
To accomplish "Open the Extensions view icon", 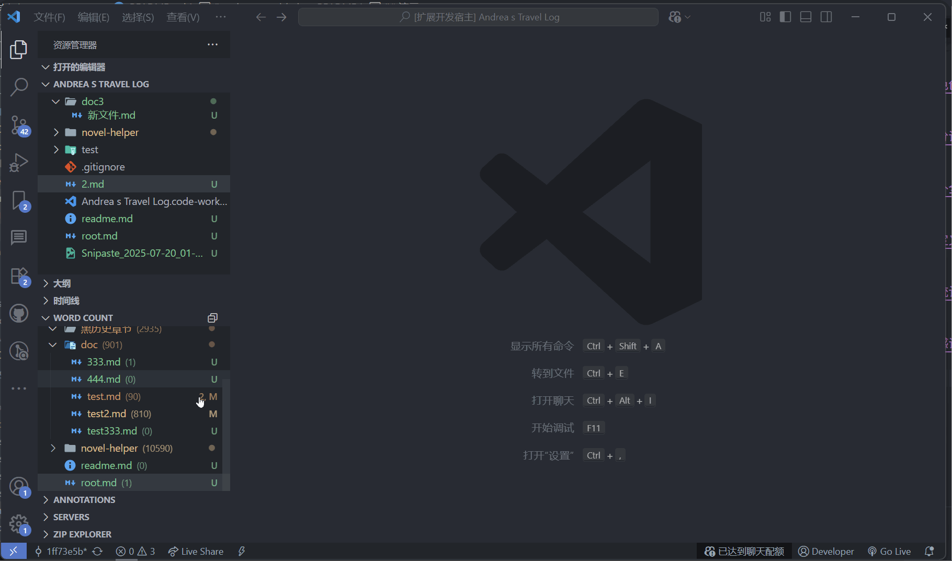I will [x=19, y=276].
